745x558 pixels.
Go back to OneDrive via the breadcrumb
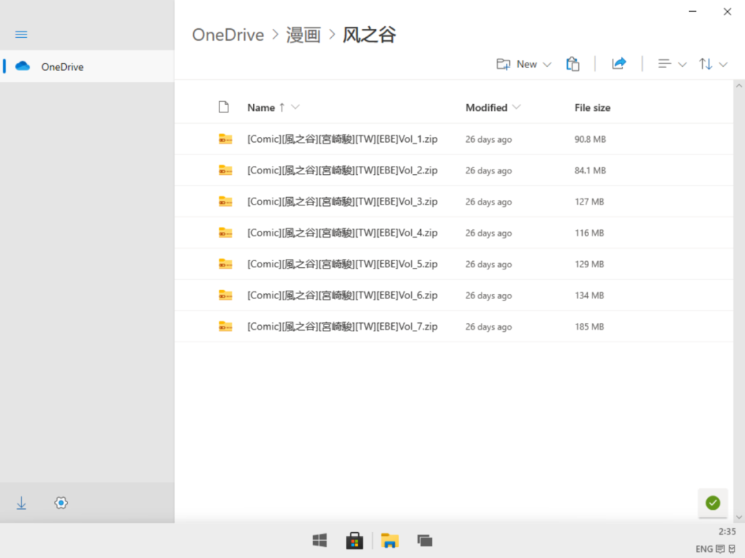228,34
